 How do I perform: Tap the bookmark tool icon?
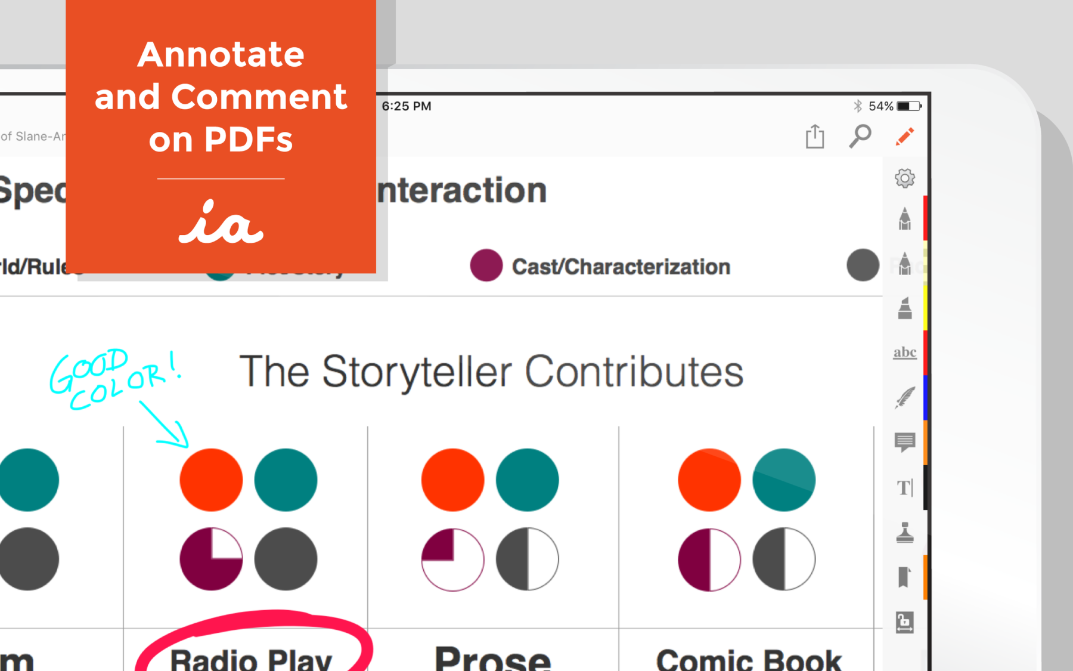coord(904,577)
